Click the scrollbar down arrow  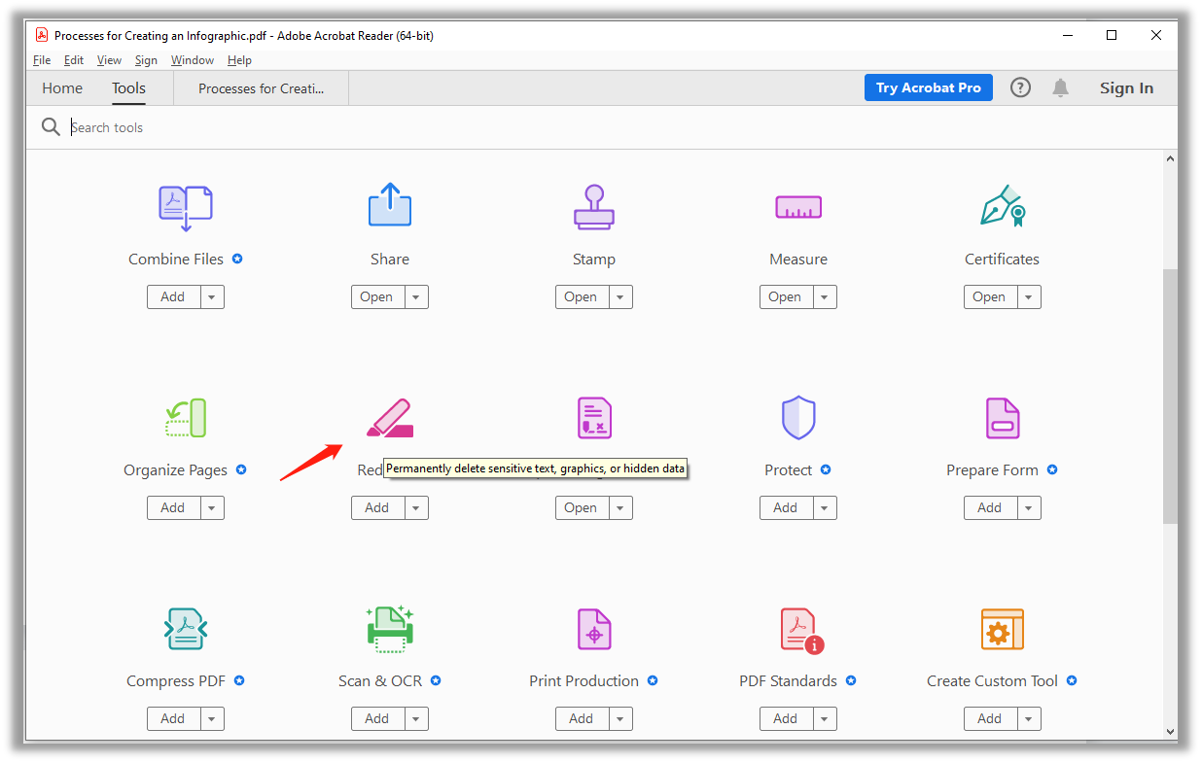tap(1170, 732)
